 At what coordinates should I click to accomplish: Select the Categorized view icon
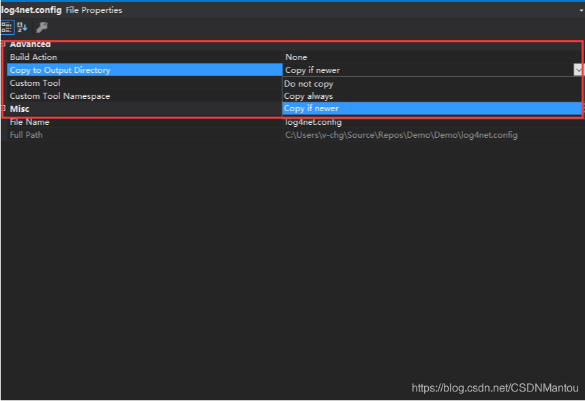coord(7,27)
